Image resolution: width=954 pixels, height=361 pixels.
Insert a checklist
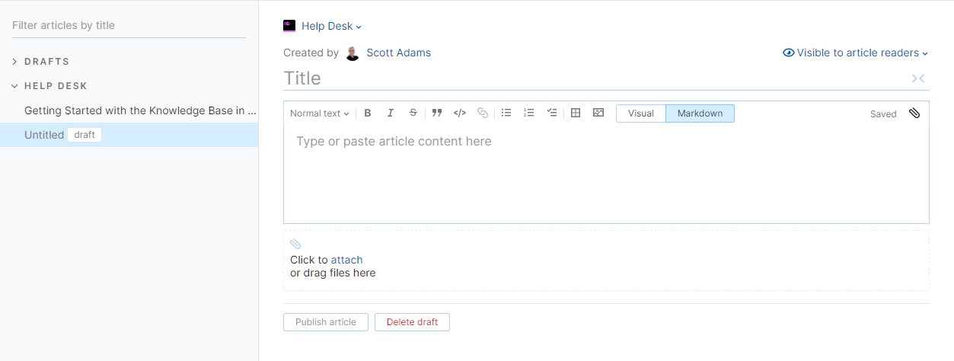coord(552,113)
